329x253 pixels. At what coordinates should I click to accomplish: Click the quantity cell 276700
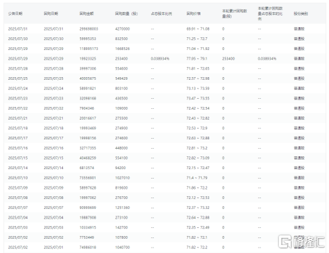[121, 198]
